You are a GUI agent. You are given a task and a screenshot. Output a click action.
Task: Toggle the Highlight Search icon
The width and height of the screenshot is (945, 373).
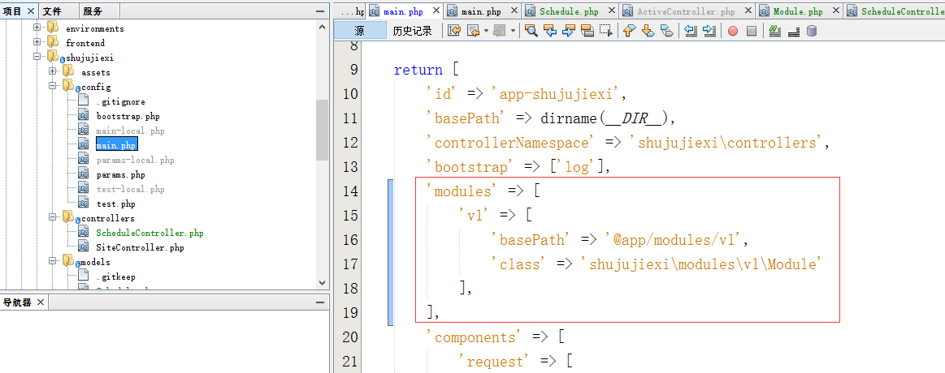pos(587,31)
